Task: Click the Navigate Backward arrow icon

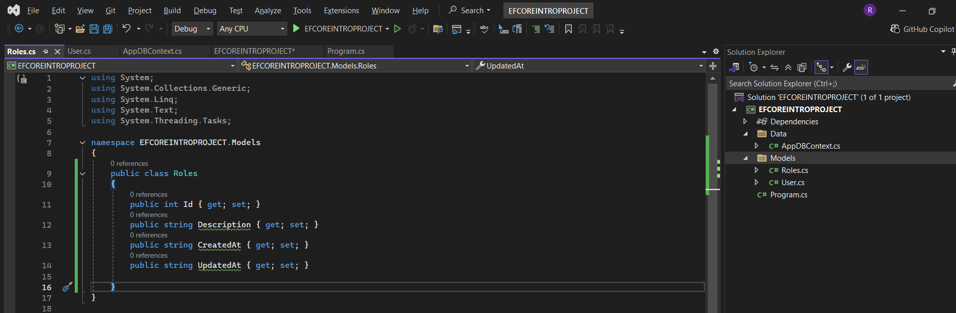Action: click(19, 29)
